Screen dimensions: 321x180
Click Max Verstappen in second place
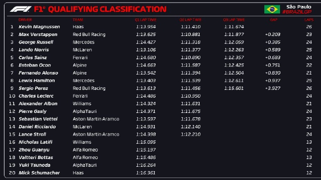38,35
